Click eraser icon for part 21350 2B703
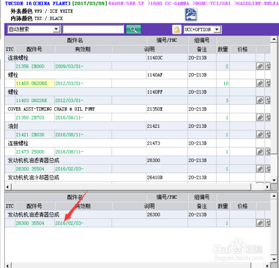 (x=260, y=117)
